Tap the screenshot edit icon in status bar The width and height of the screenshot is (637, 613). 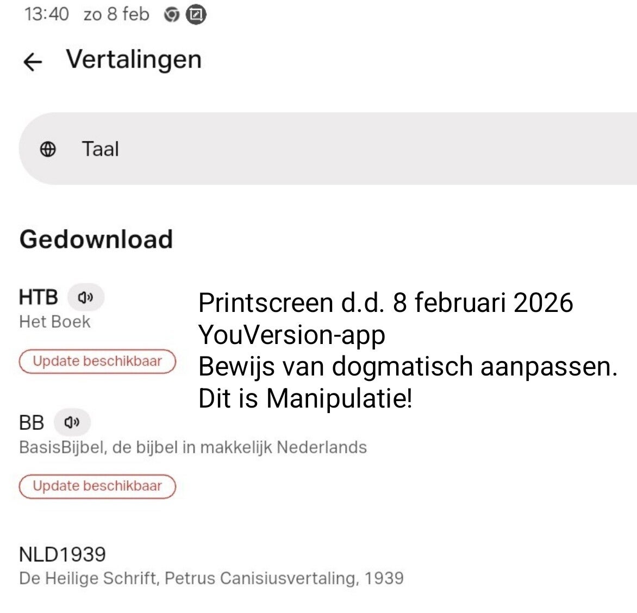pos(196,15)
